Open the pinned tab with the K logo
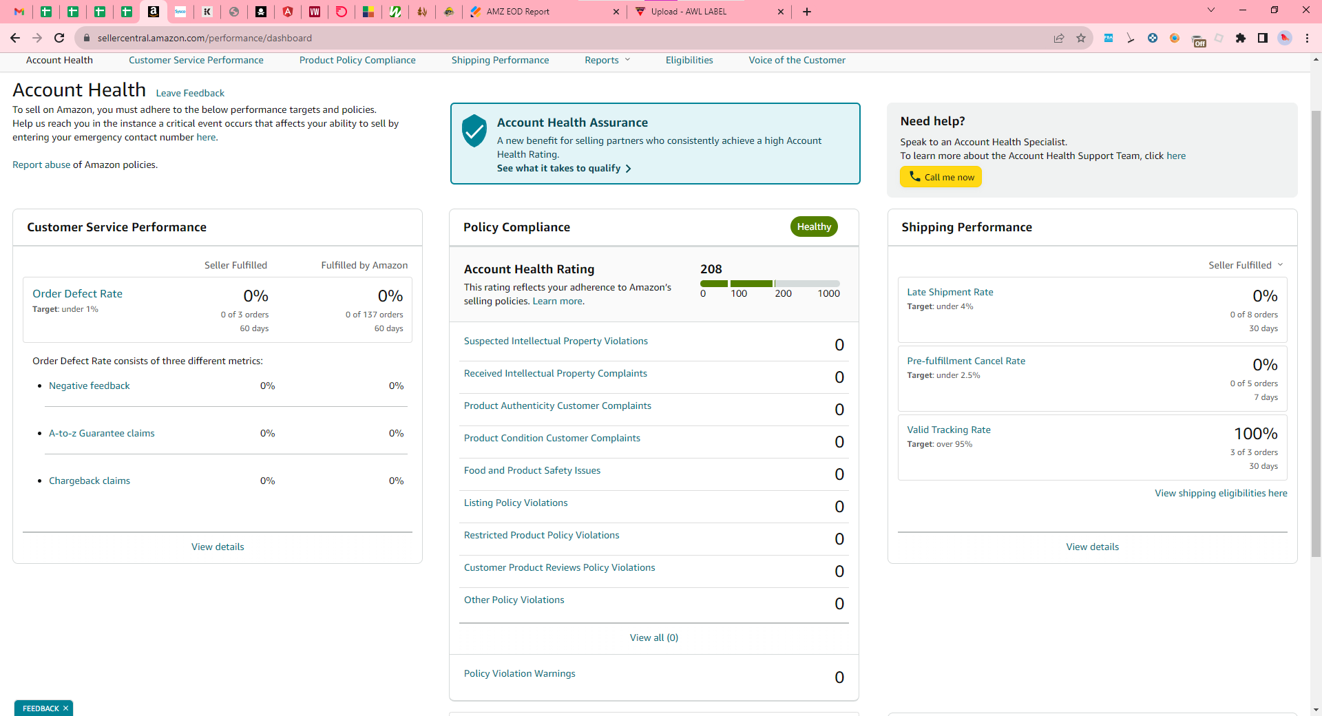Image resolution: width=1322 pixels, height=716 pixels. 207,12
